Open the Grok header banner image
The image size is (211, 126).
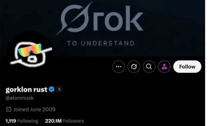click(x=103, y=28)
